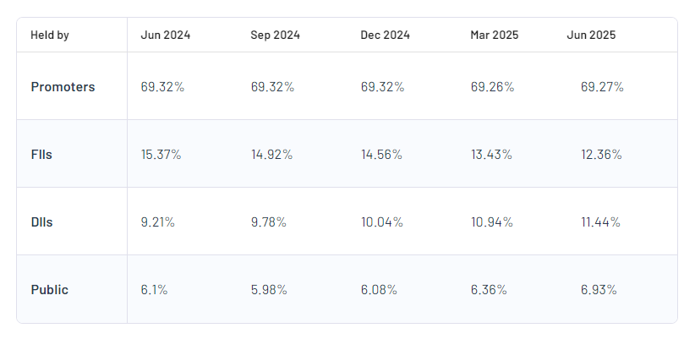This screenshot has width=695, height=339.
Task: Select the Jun 2024 column header
Action: click(166, 36)
